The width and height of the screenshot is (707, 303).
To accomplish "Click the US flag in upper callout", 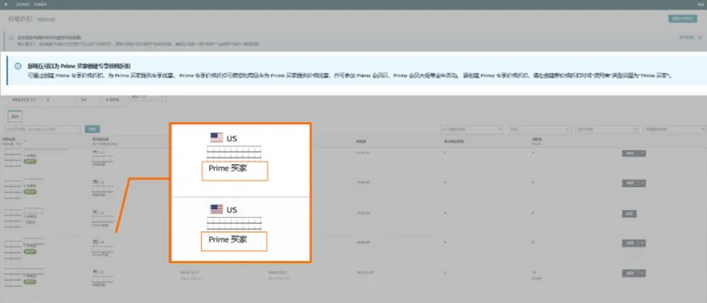I will (x=217, y=137).
